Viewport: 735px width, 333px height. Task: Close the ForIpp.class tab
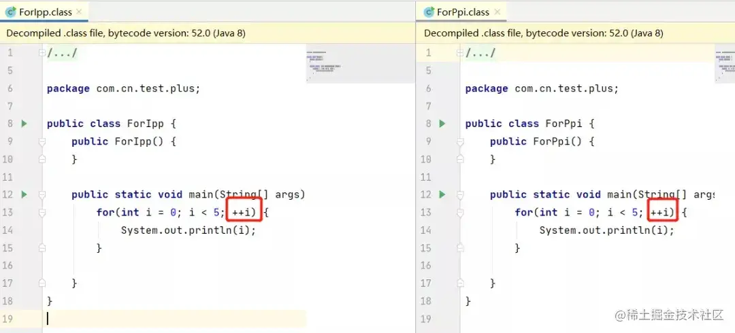[78, 12]
